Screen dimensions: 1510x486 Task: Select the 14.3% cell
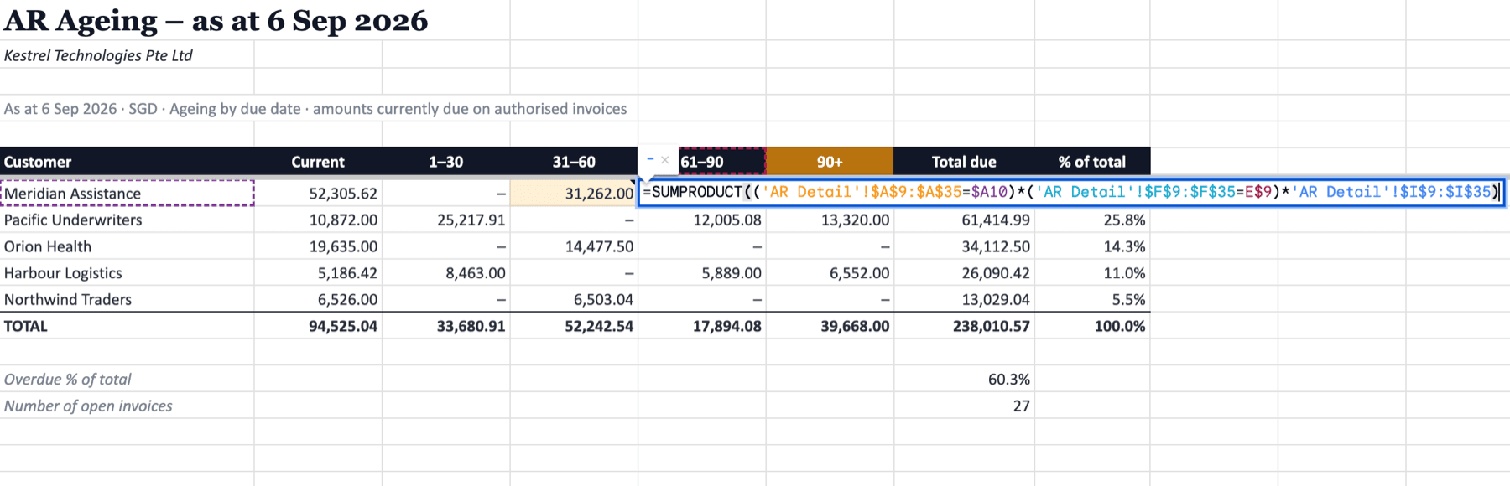coord(1092,246)
